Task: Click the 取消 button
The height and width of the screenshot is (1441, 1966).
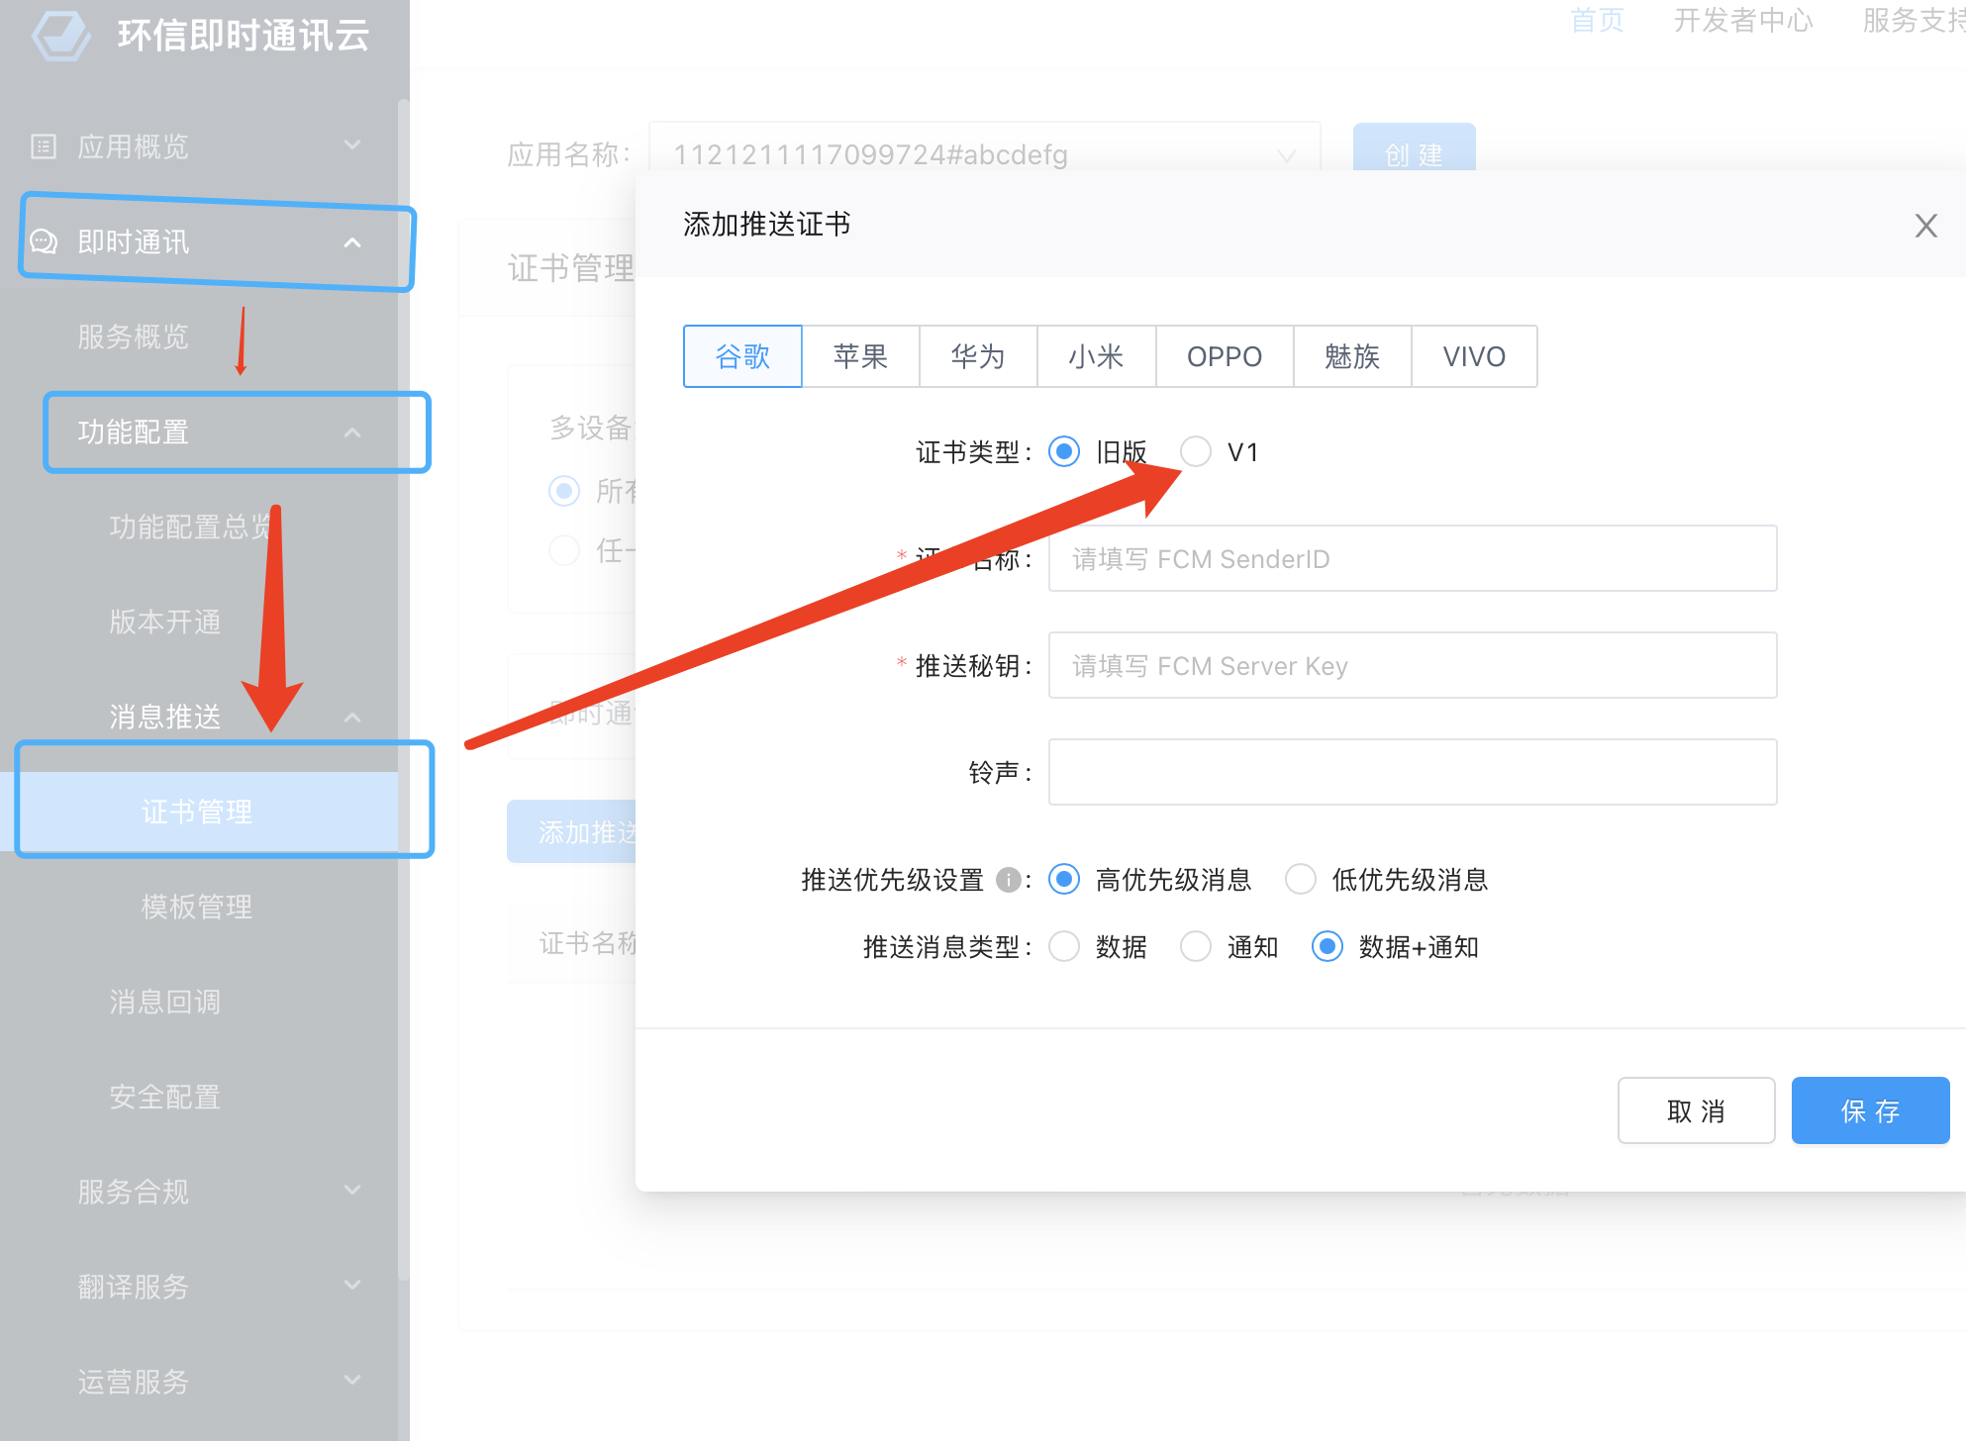Action: [1695, 1110]
